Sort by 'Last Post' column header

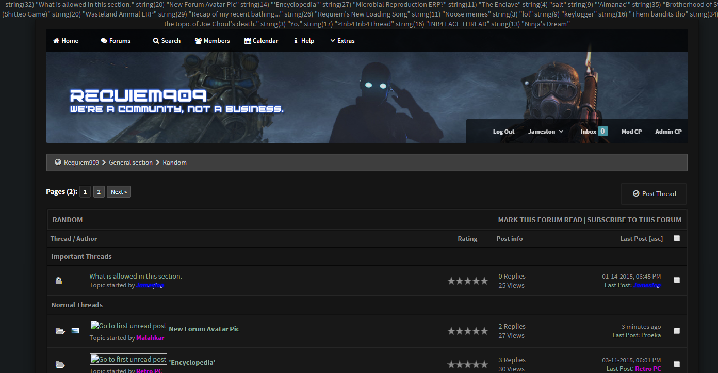pos(633,238)
